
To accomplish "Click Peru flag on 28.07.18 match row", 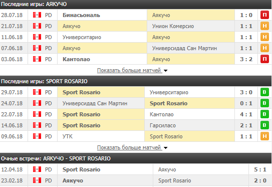I will [37, 15].
